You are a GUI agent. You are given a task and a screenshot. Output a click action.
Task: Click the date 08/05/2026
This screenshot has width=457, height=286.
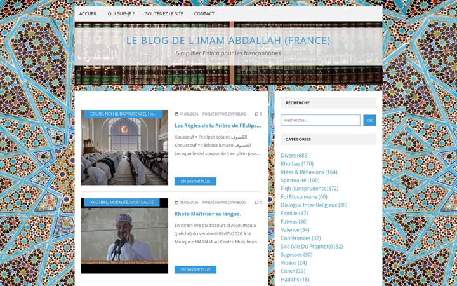189,202
